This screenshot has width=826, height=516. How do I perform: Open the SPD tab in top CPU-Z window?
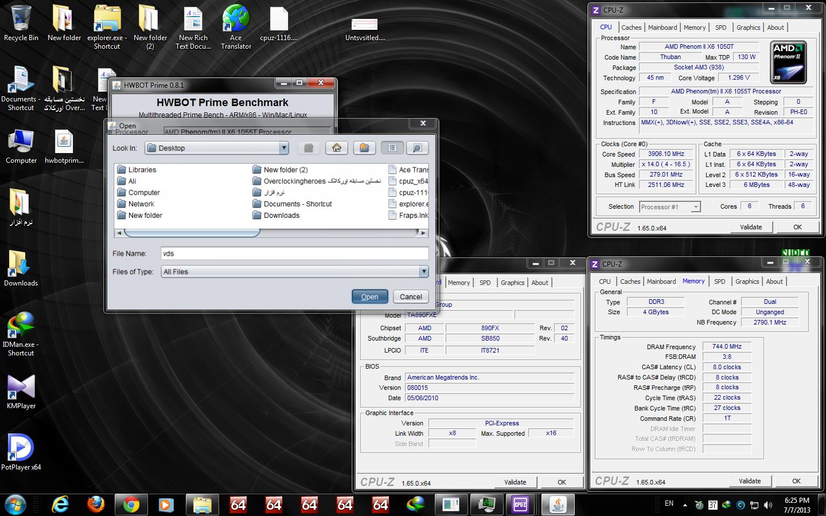click(721, 28)
